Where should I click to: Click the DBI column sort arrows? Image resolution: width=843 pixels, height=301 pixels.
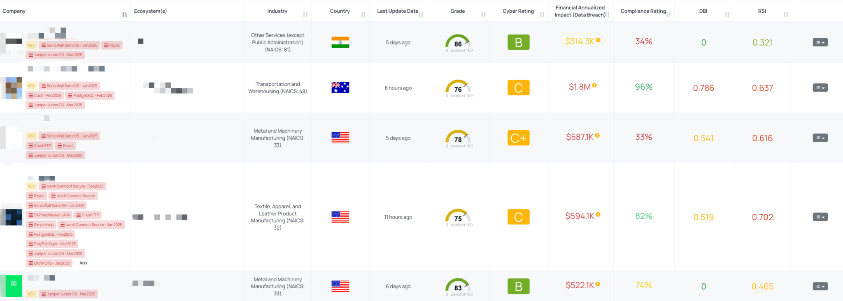727,14
